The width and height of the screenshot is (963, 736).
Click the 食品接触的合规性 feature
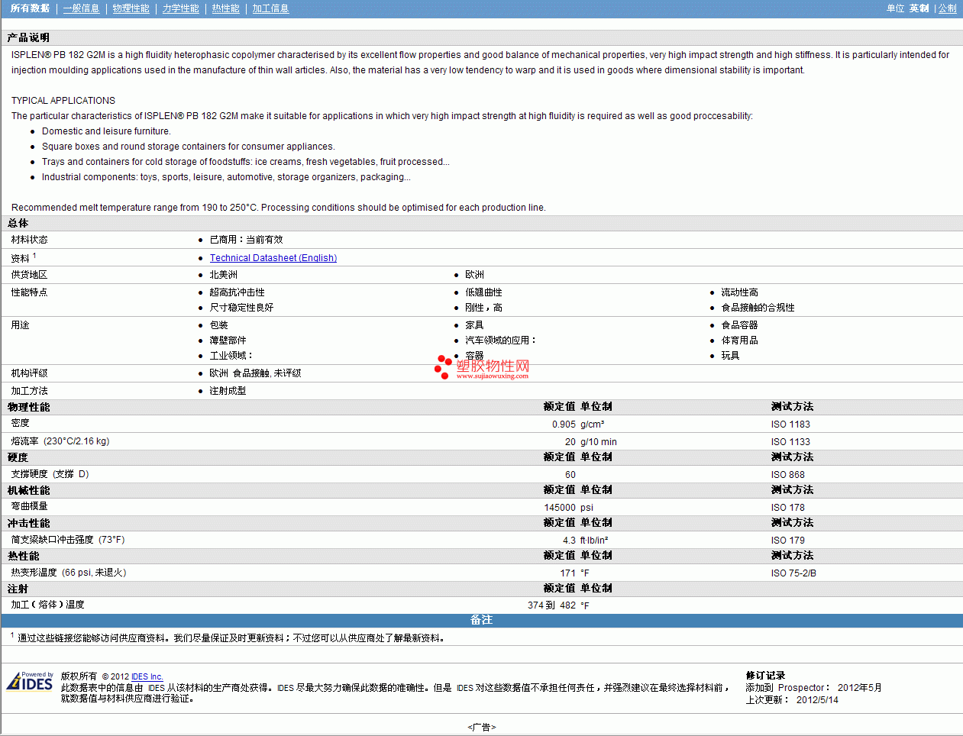758,308
